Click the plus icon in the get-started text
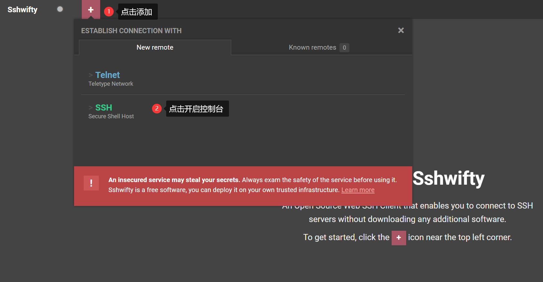Screen dimensions: 543x282 398,238
